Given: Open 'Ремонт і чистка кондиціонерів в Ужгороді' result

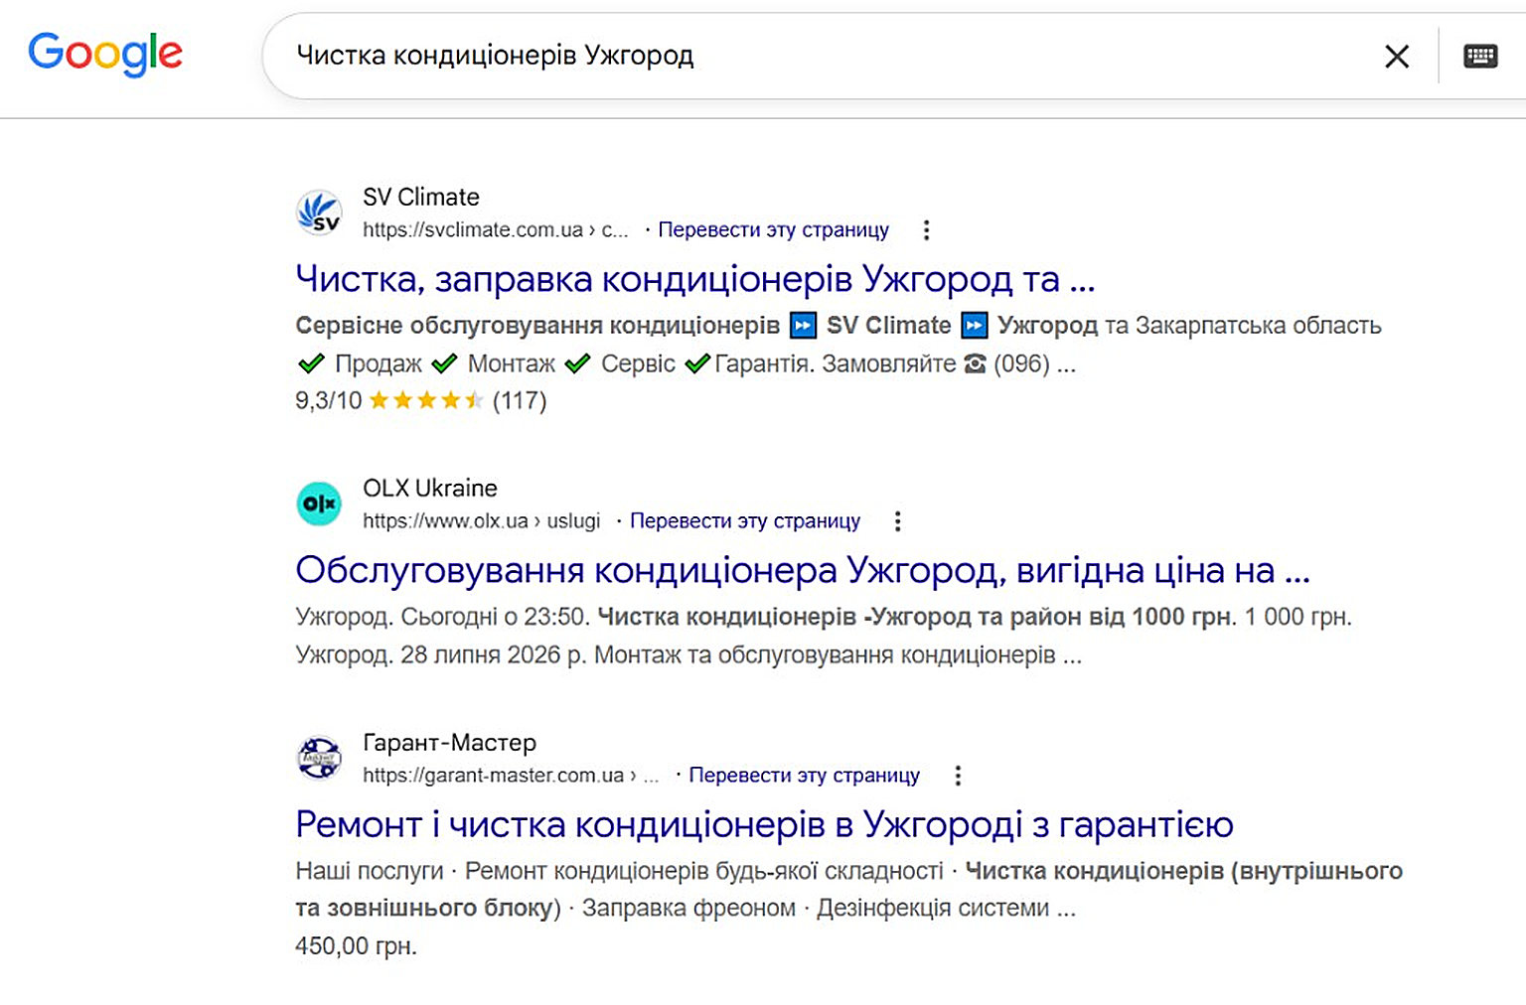Looking at the screenshot, I should [764, 824].
